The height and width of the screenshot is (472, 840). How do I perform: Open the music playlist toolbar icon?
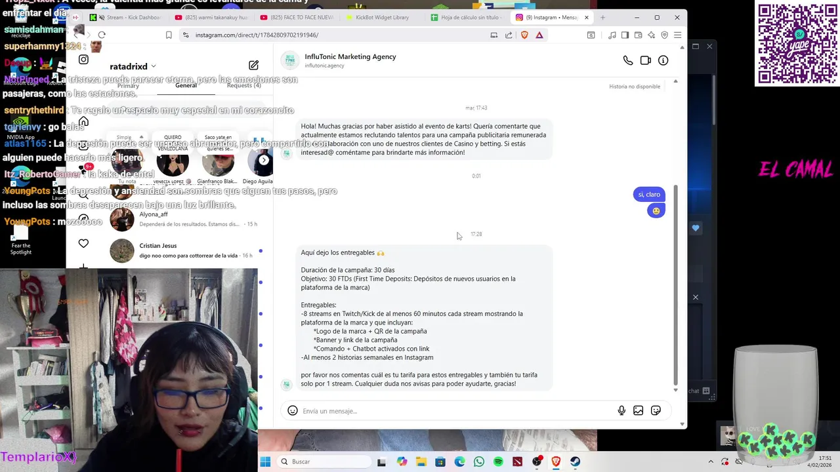click(x=612, y=35)
